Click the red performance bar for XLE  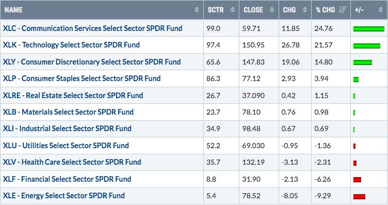[x=359, y=197]
